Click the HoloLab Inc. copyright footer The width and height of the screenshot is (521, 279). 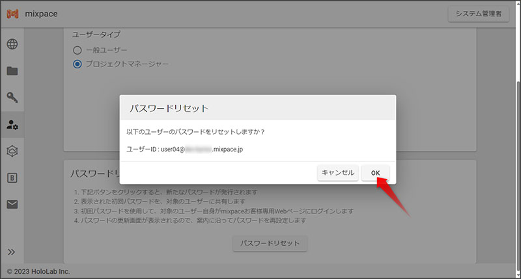(38, 271)
